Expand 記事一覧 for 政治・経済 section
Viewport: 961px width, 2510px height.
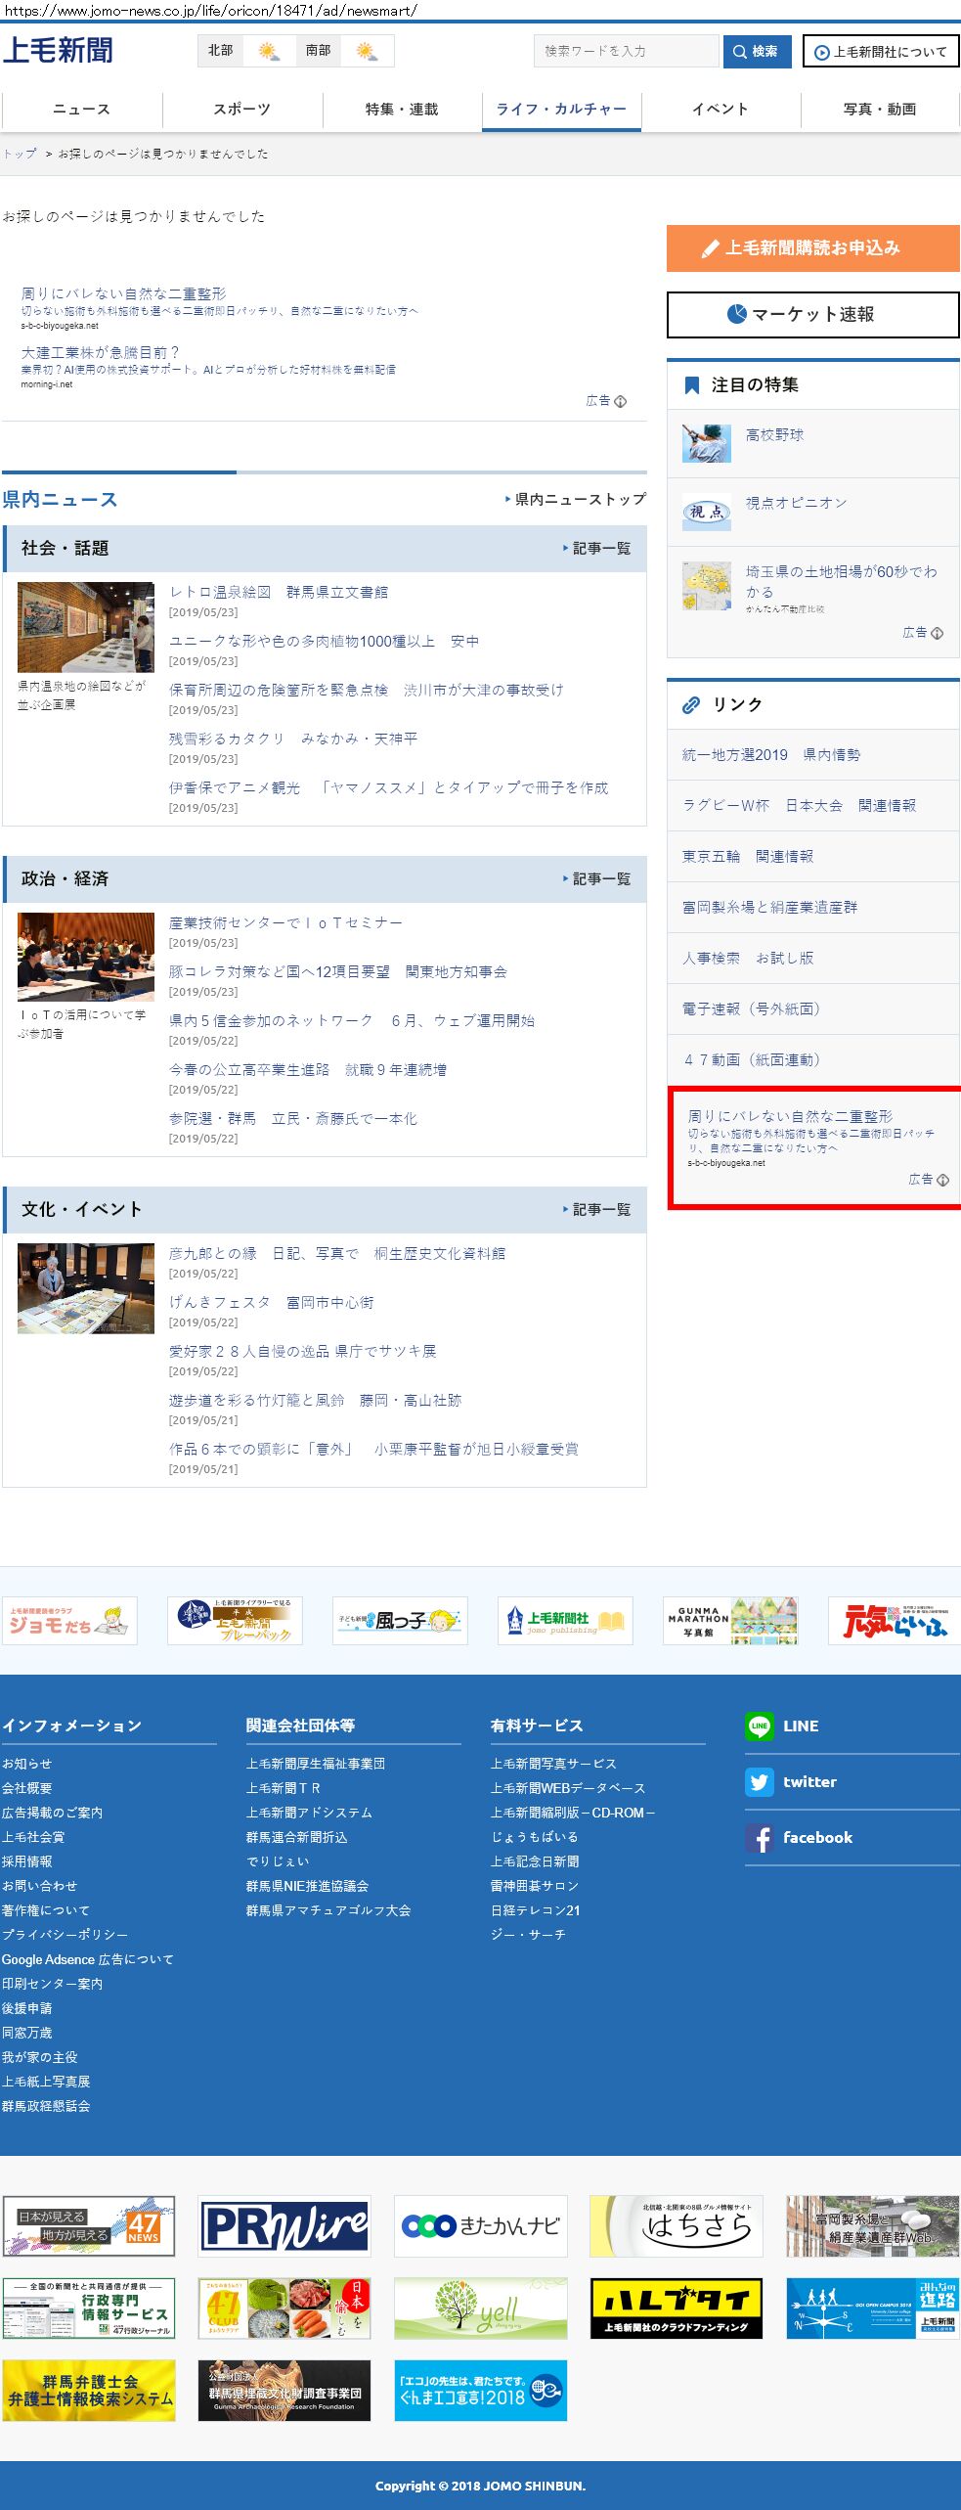596,879
